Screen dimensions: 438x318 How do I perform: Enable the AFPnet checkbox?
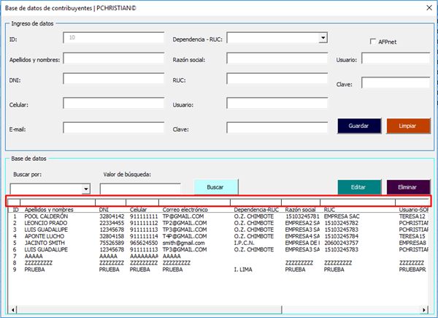coord(373,42)
